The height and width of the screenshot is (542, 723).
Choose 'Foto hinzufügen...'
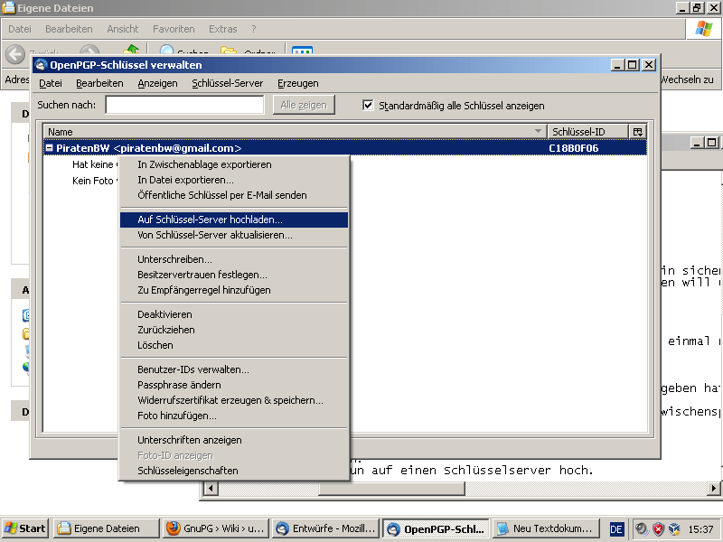234,416
